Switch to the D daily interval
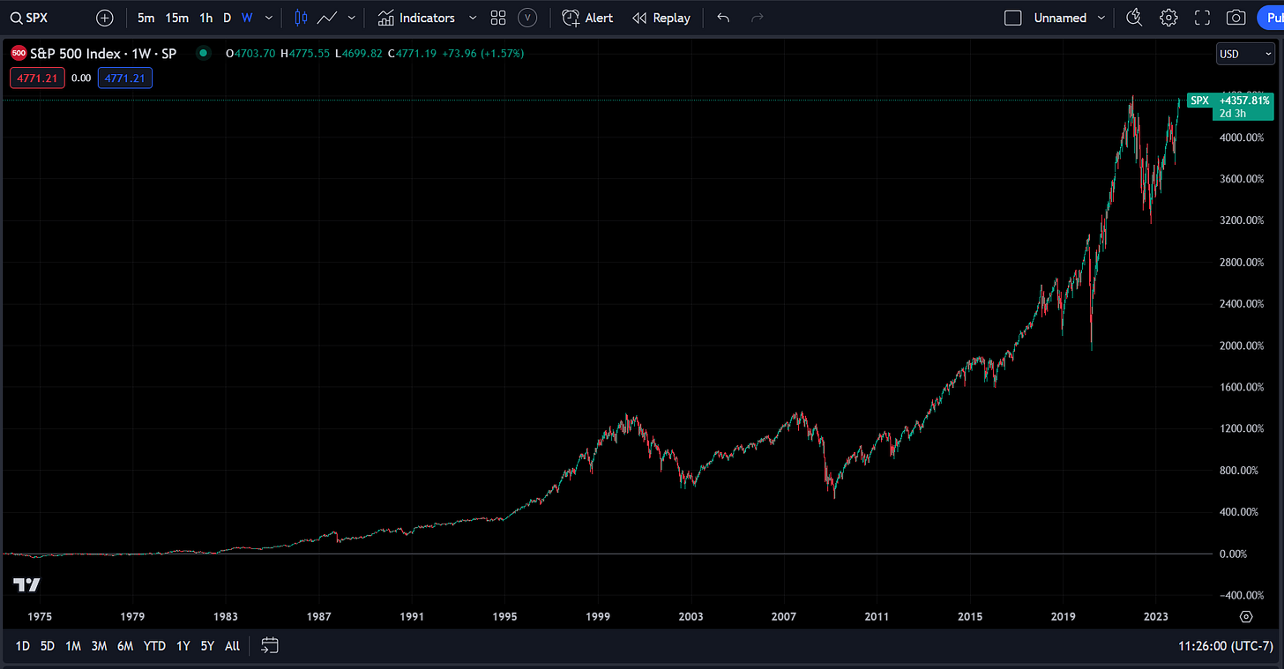1284x669 pixels. click(227, 18)
